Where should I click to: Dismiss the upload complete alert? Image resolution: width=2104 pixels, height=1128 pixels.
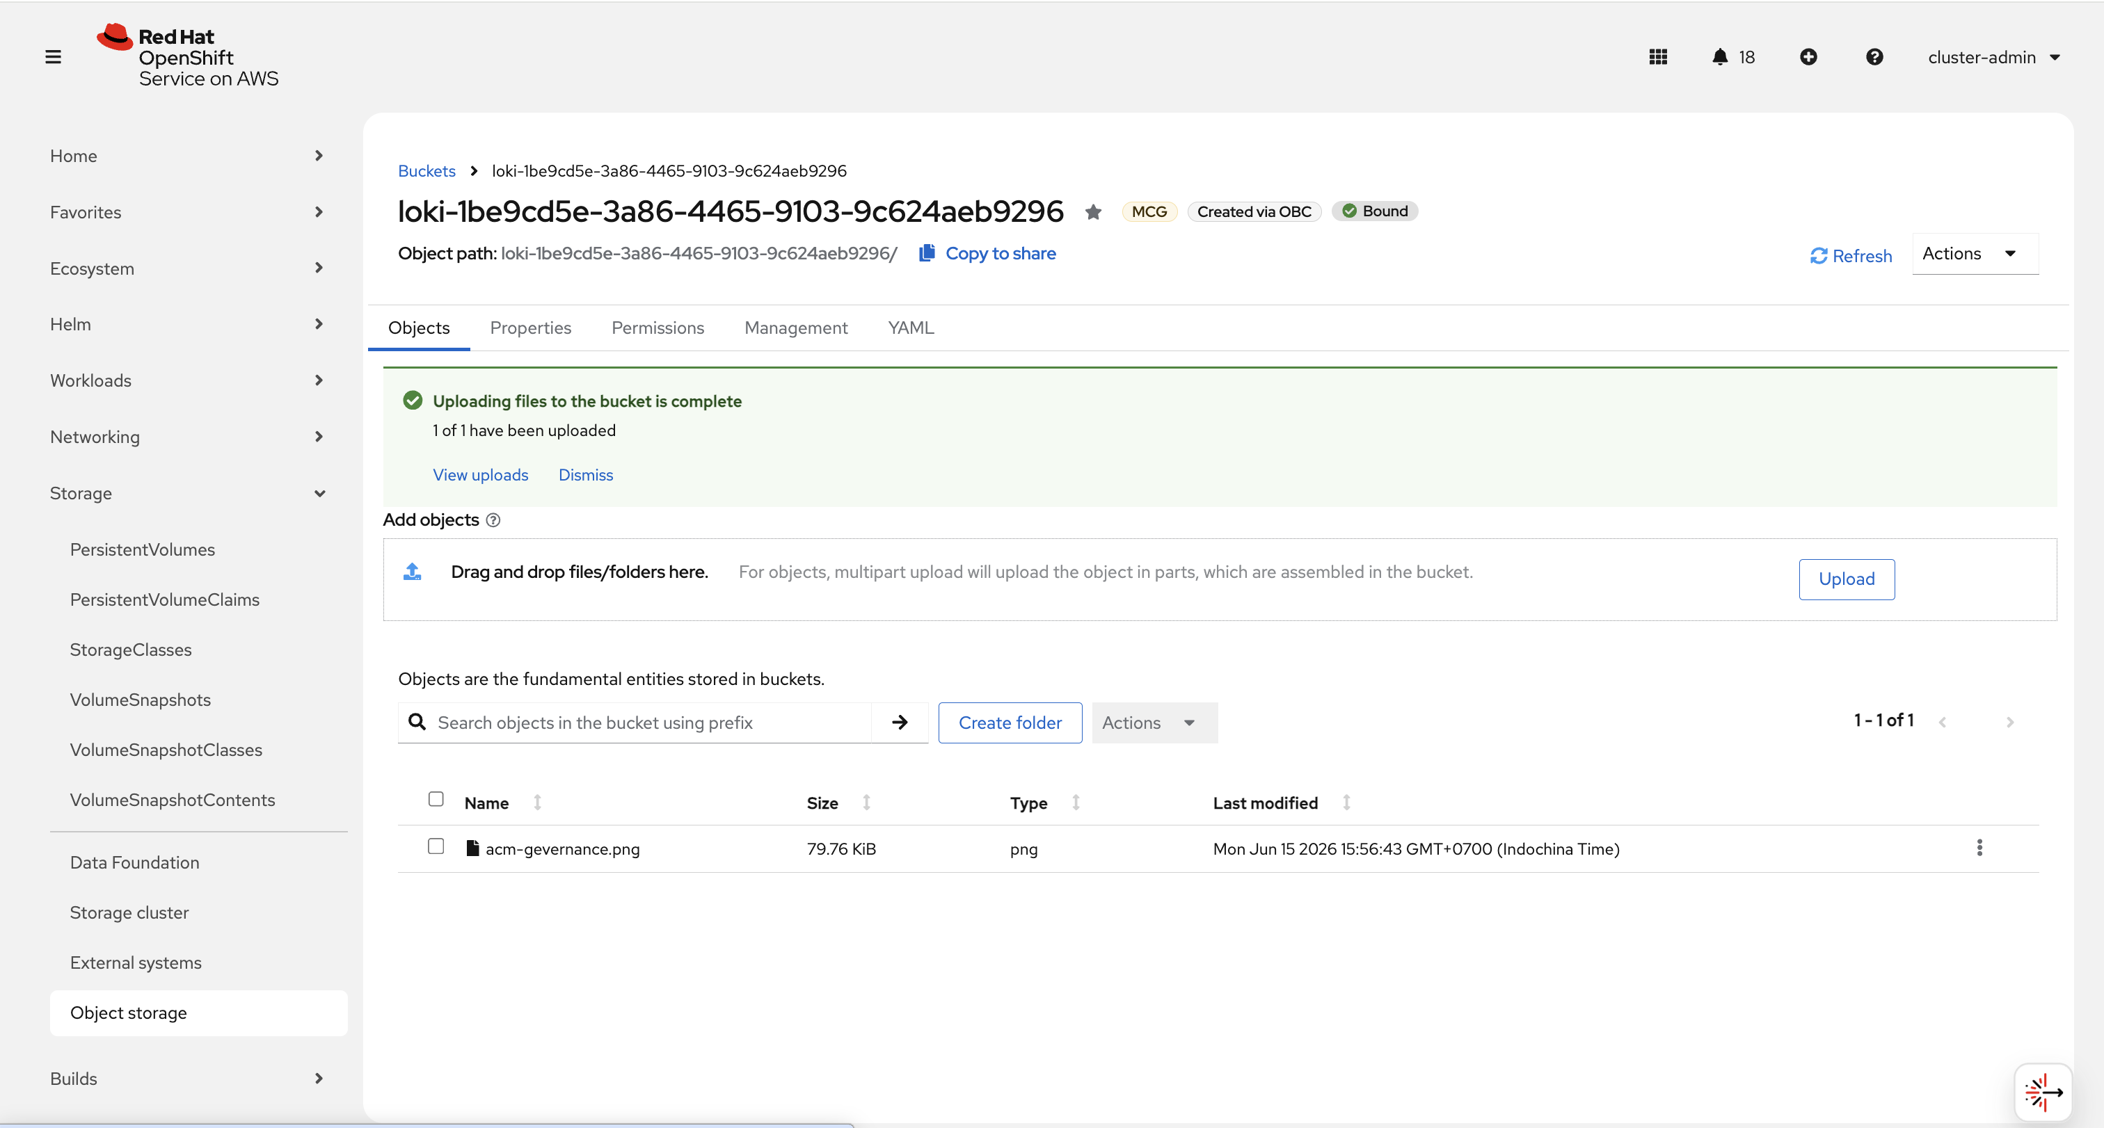586,475
